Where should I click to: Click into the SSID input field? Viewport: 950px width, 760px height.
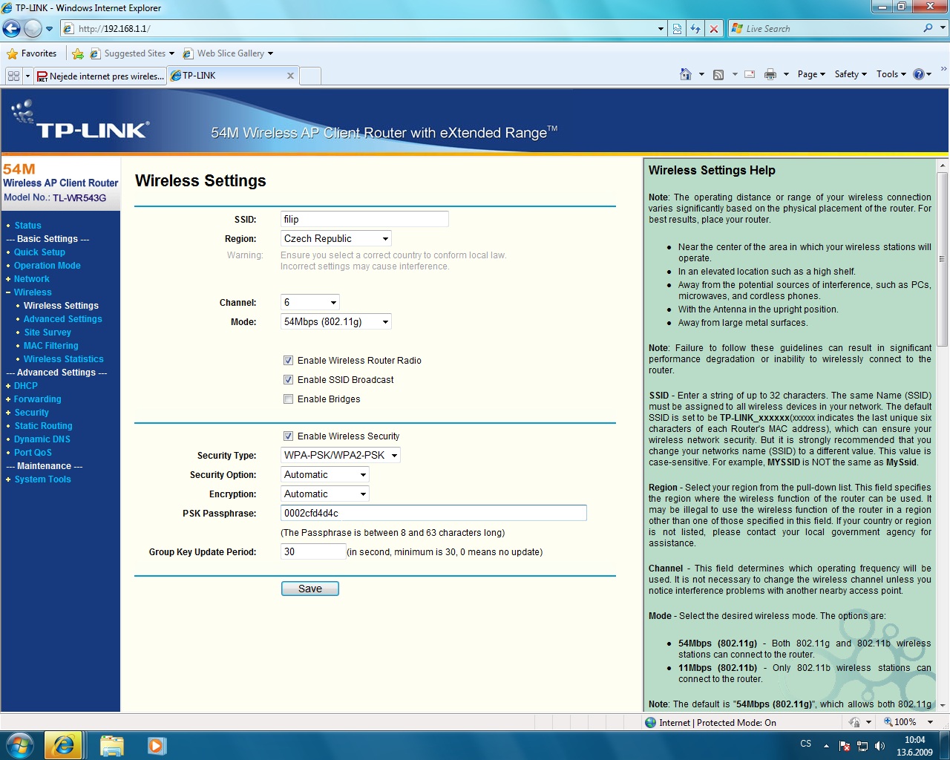pyautogui.click(x=364, y=219)
